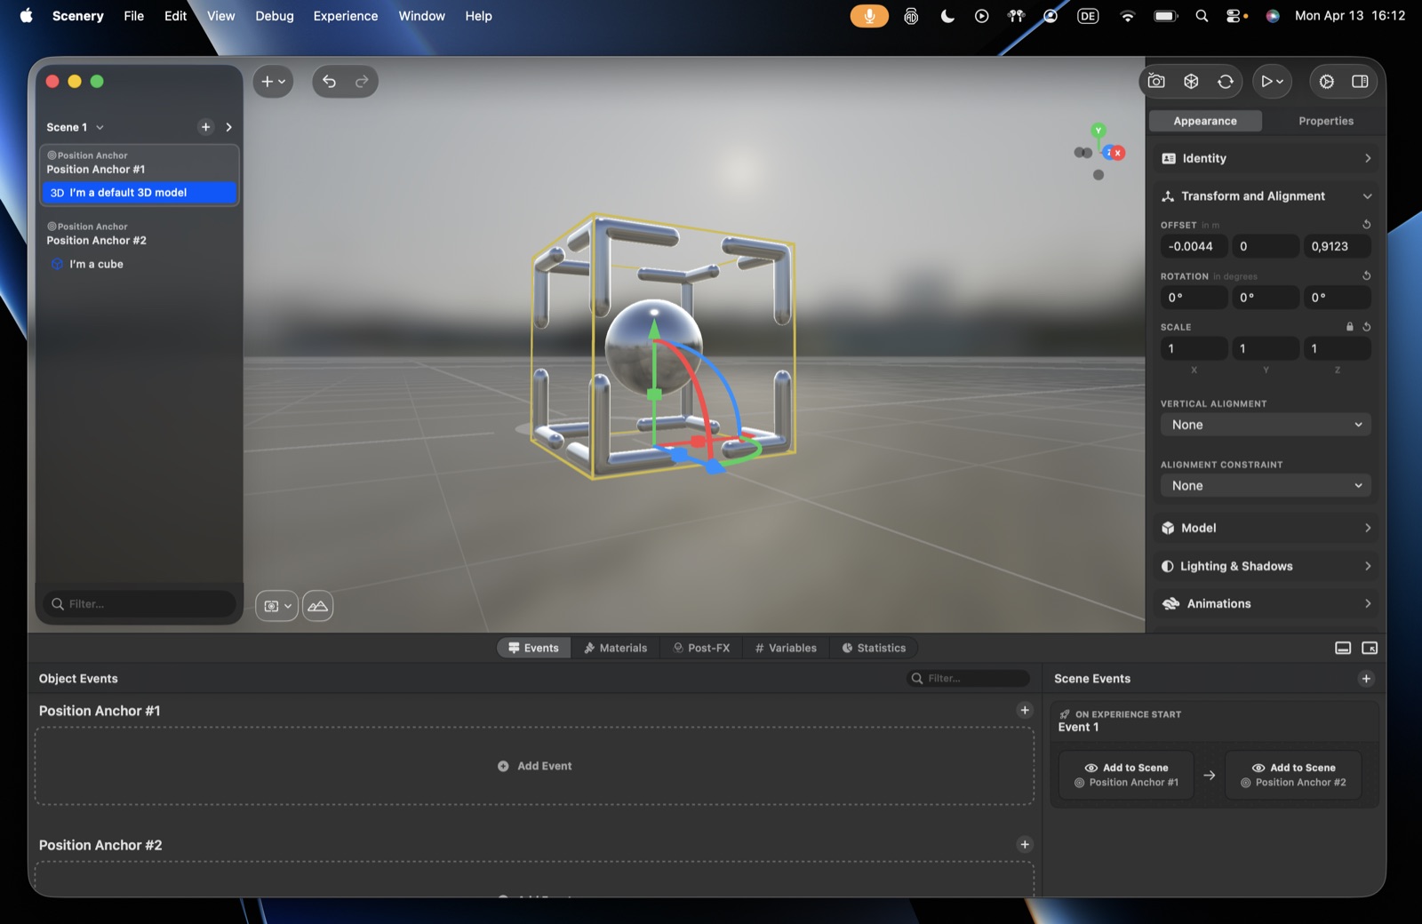Select 'I'm a default 3D model' item

coord(140,193)
